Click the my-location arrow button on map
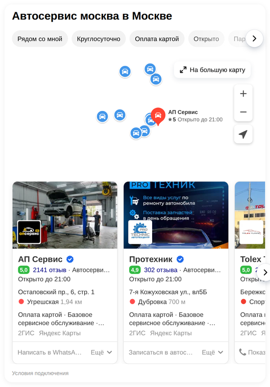 (243, 134)
